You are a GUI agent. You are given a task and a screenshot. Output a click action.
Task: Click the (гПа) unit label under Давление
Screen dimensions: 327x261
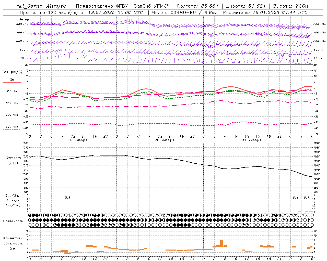tap(13, 163)
